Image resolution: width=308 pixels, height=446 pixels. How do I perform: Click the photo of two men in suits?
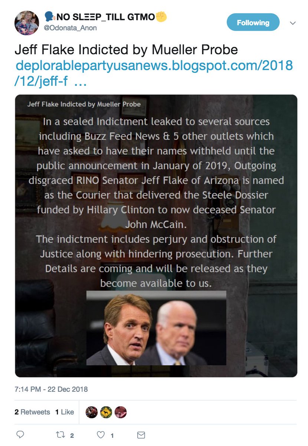[x=156, y=328]
